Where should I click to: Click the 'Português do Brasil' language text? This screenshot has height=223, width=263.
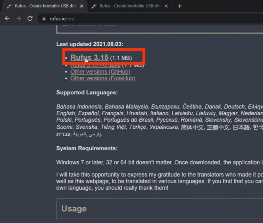pos(128,120)
